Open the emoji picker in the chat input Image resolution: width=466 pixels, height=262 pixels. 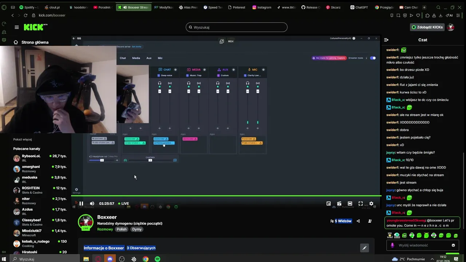point(453,245)
